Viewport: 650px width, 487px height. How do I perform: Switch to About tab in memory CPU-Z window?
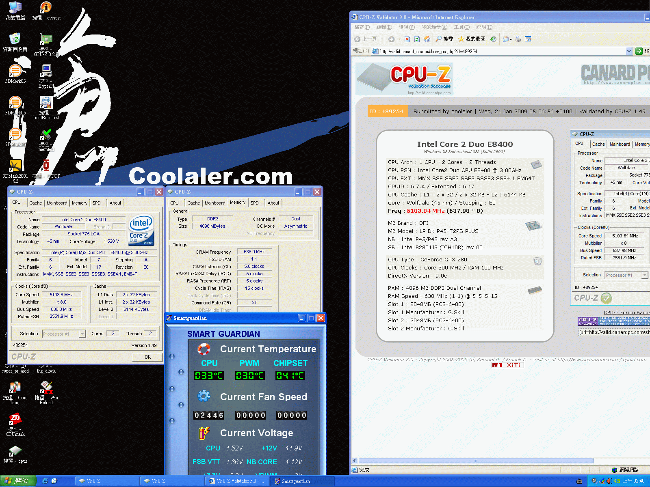click(273, 203)
